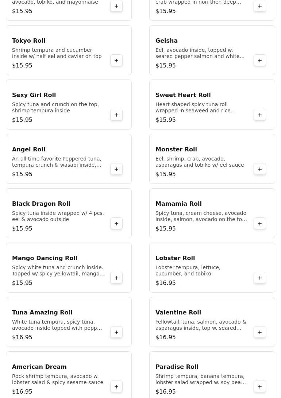Tap the plus icon for Mango Dancing Roll
Screen dimensions: 281x398
pyautogui.click(x=116, y=278)
